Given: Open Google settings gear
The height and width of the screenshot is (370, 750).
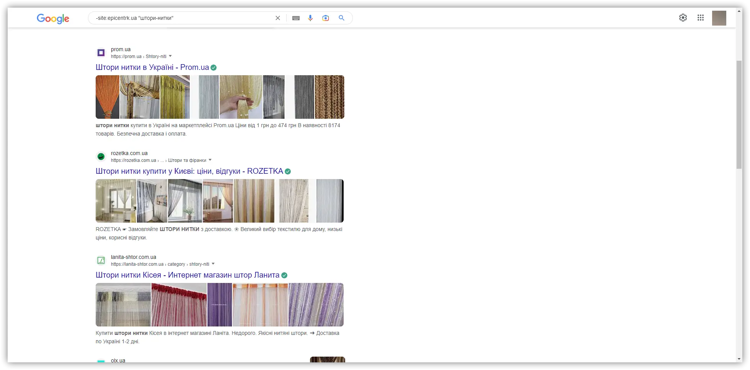Looking at the screenshot, I should pyautogui.click(x=683, y=18).
